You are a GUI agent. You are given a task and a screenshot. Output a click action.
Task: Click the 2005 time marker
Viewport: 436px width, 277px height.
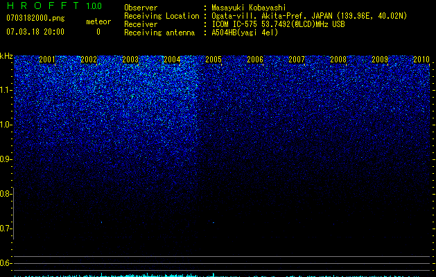pyautogui.click(x=213, y=60)
